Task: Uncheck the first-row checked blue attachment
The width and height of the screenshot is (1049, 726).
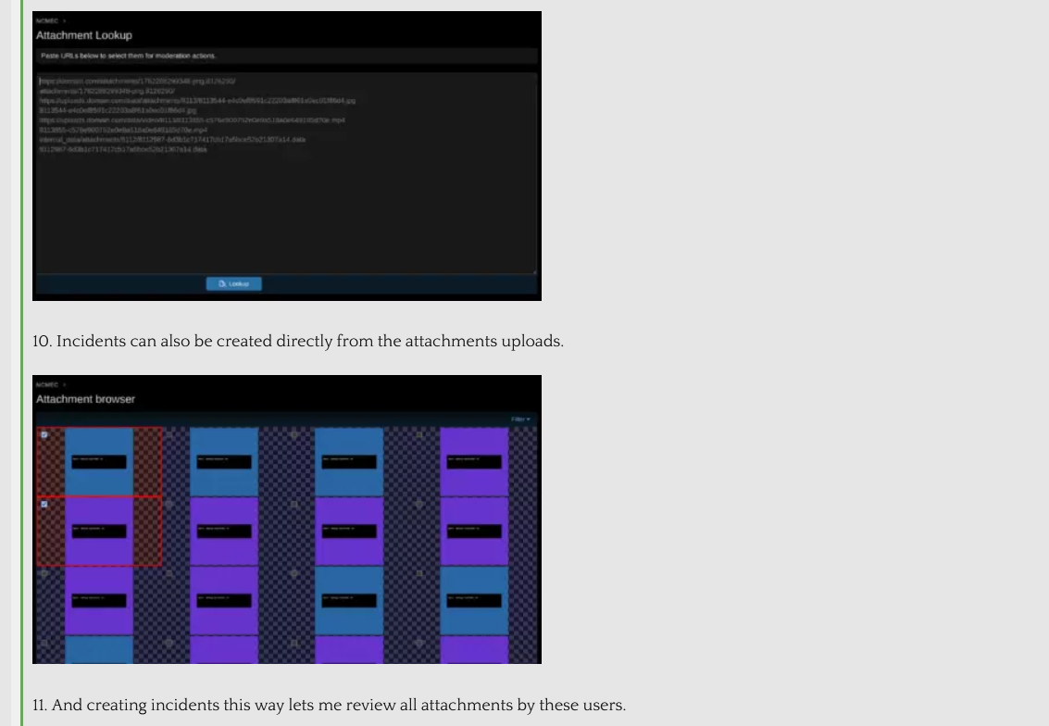Action: [44, 434]
